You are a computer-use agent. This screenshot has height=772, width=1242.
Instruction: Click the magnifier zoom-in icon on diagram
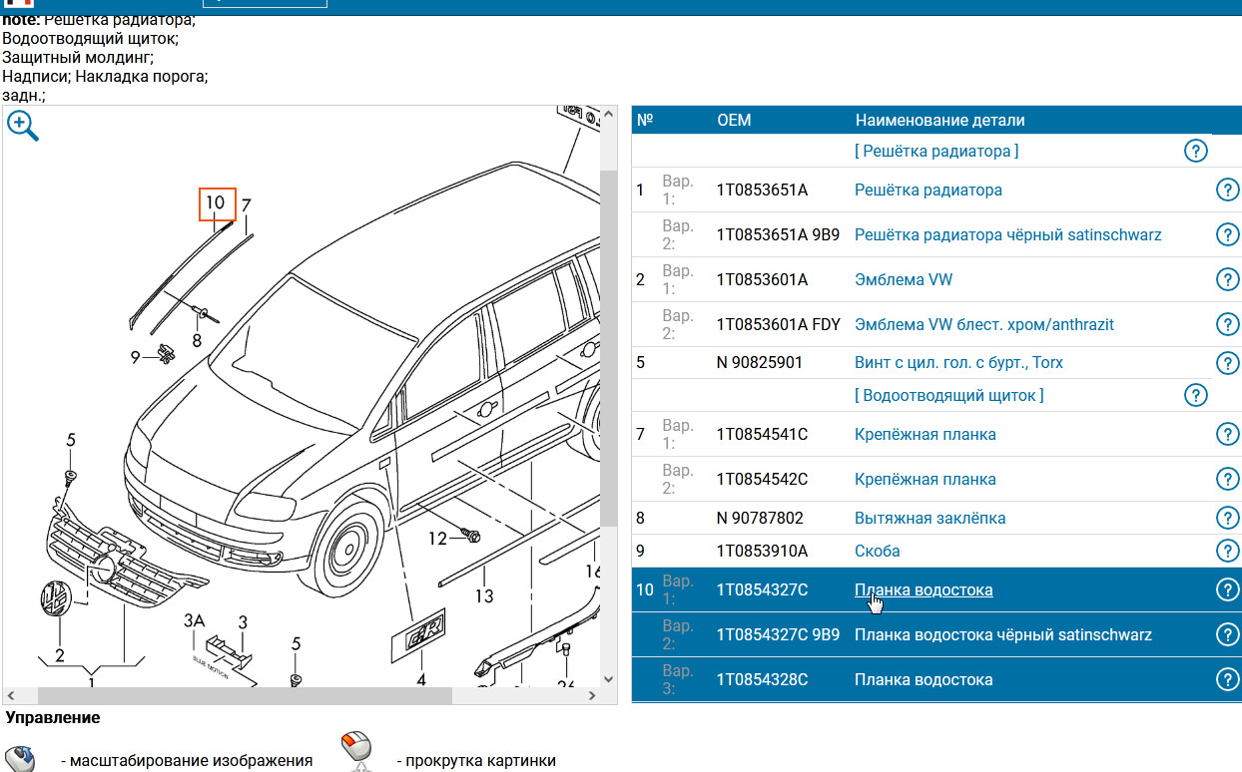tap(22, 127)
